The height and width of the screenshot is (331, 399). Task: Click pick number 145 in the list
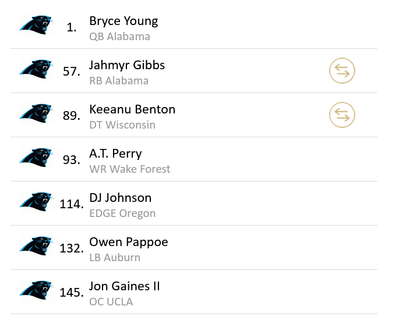71,292
